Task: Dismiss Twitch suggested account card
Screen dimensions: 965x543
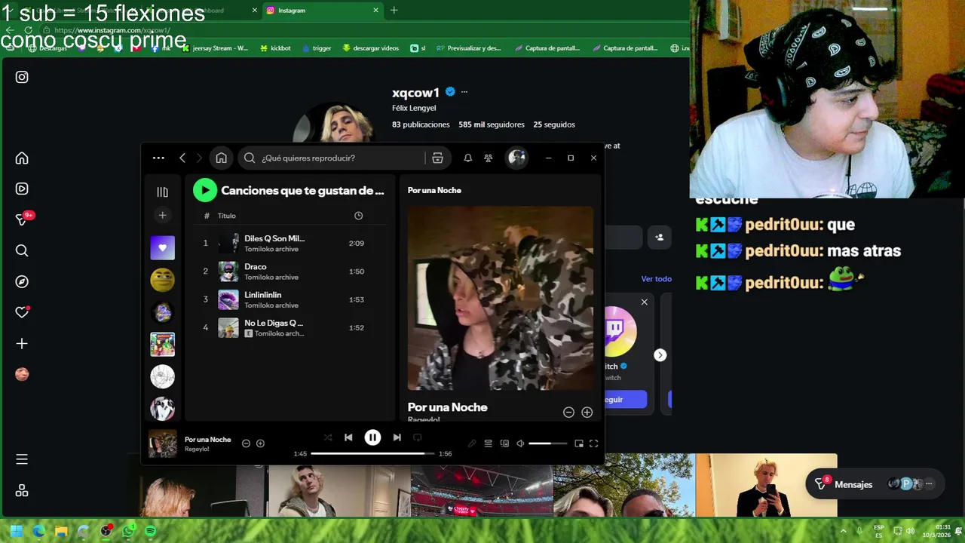Action: pyautogui.click(x=644, y=302)
